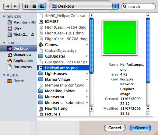This screenshot has height=135, width=158.
Task: Expand the Games. disclosure arrow
Action: (87, 44)
